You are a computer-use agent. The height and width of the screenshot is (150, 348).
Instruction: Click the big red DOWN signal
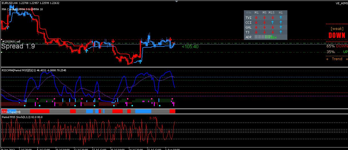(337, 35)
